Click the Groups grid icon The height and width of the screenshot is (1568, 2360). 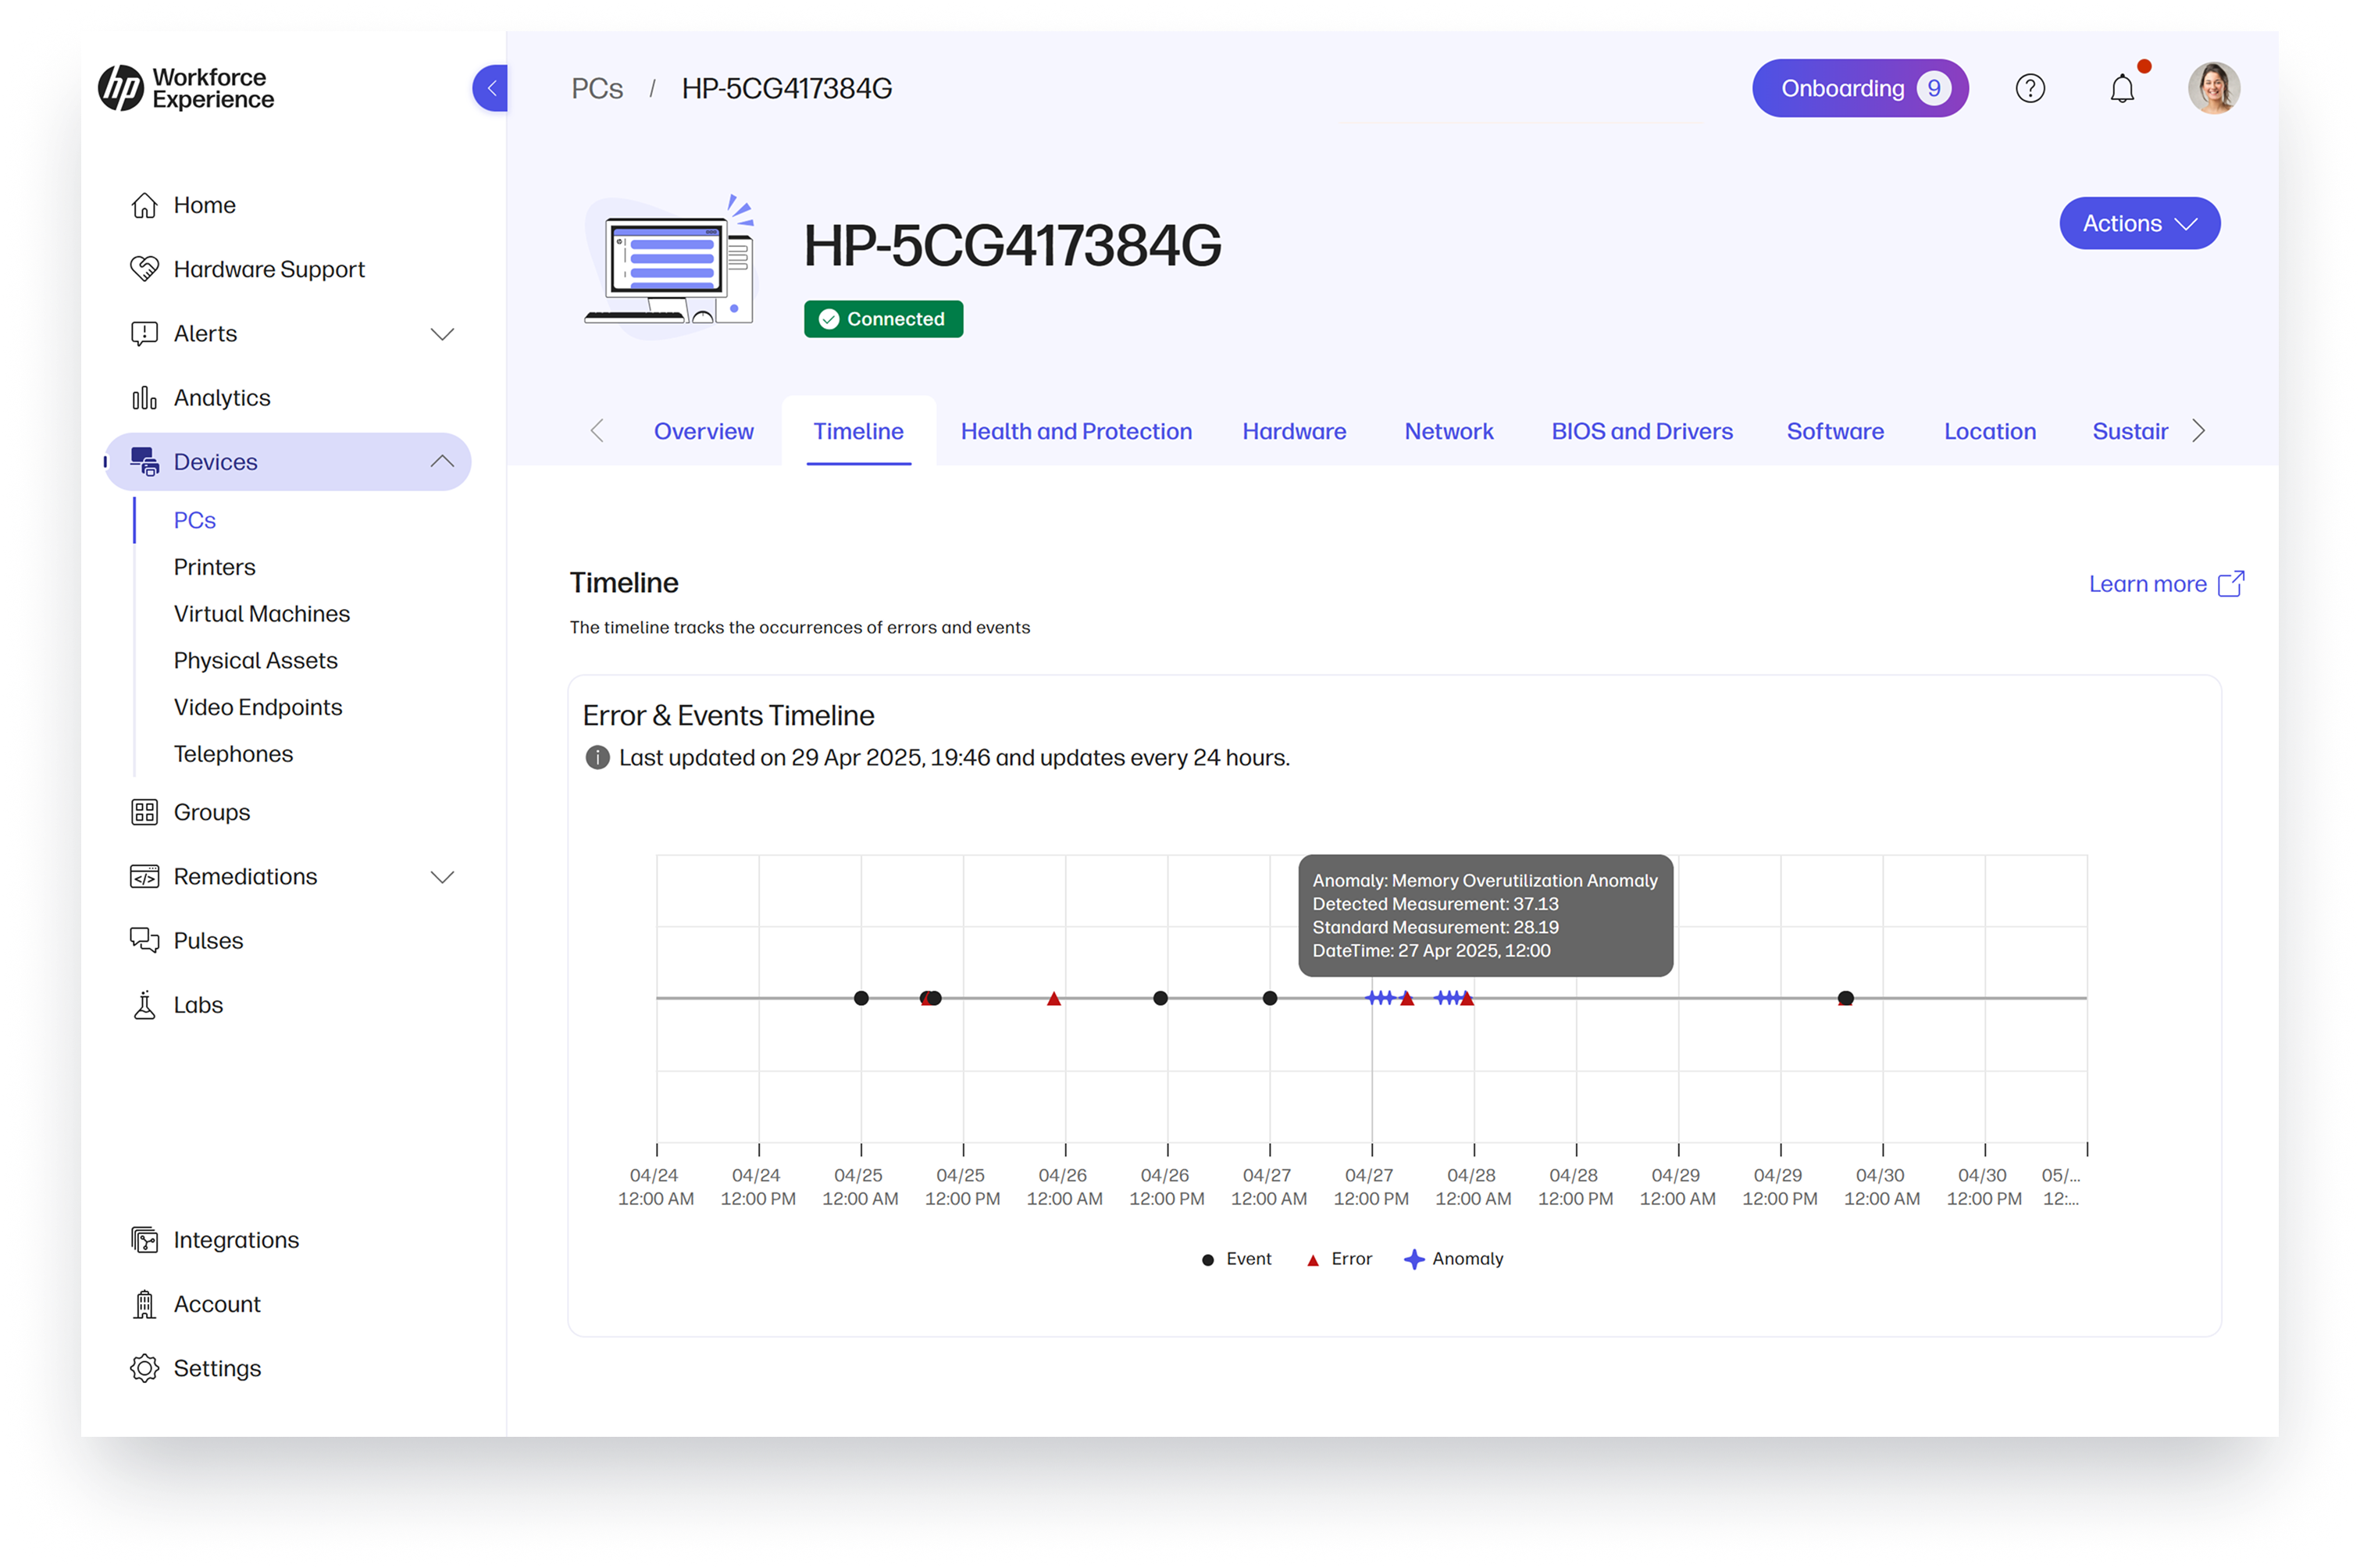[145, 812]
